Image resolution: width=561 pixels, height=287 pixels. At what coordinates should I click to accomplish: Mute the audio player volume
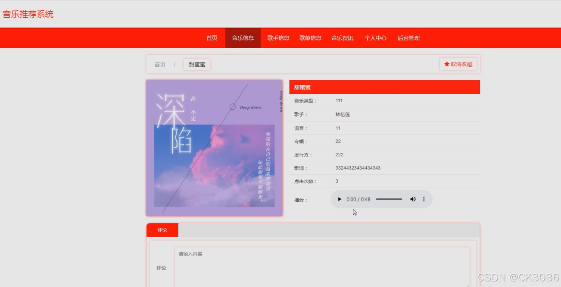(x=413, y=199)
